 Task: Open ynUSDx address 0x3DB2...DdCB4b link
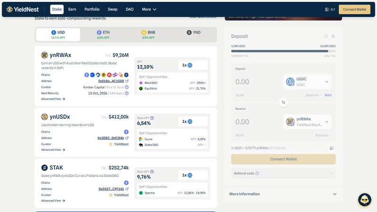pyautogui.click(x=111, y=138)
